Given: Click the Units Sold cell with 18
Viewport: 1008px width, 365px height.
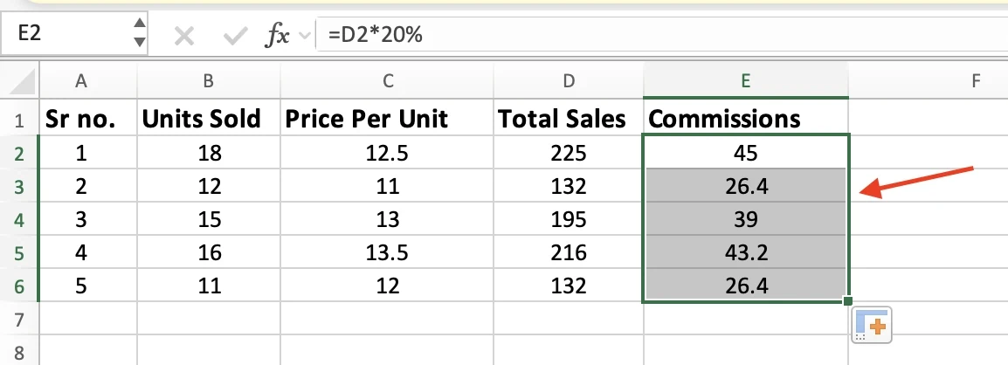Looking at the screenshot, I should (x=208, y=153).
